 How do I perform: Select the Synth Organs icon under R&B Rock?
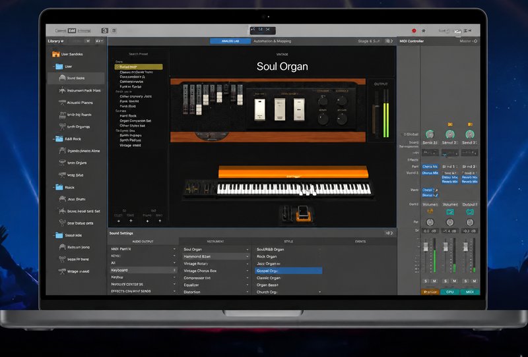(62, 163)
